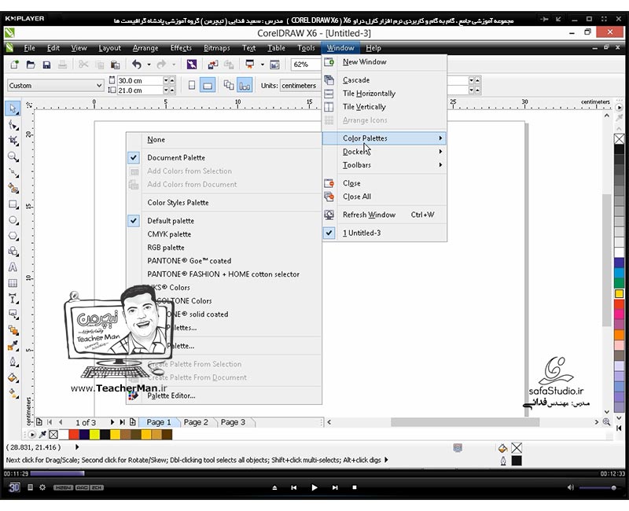Enable Color Styles Palette

click(178, 203)
